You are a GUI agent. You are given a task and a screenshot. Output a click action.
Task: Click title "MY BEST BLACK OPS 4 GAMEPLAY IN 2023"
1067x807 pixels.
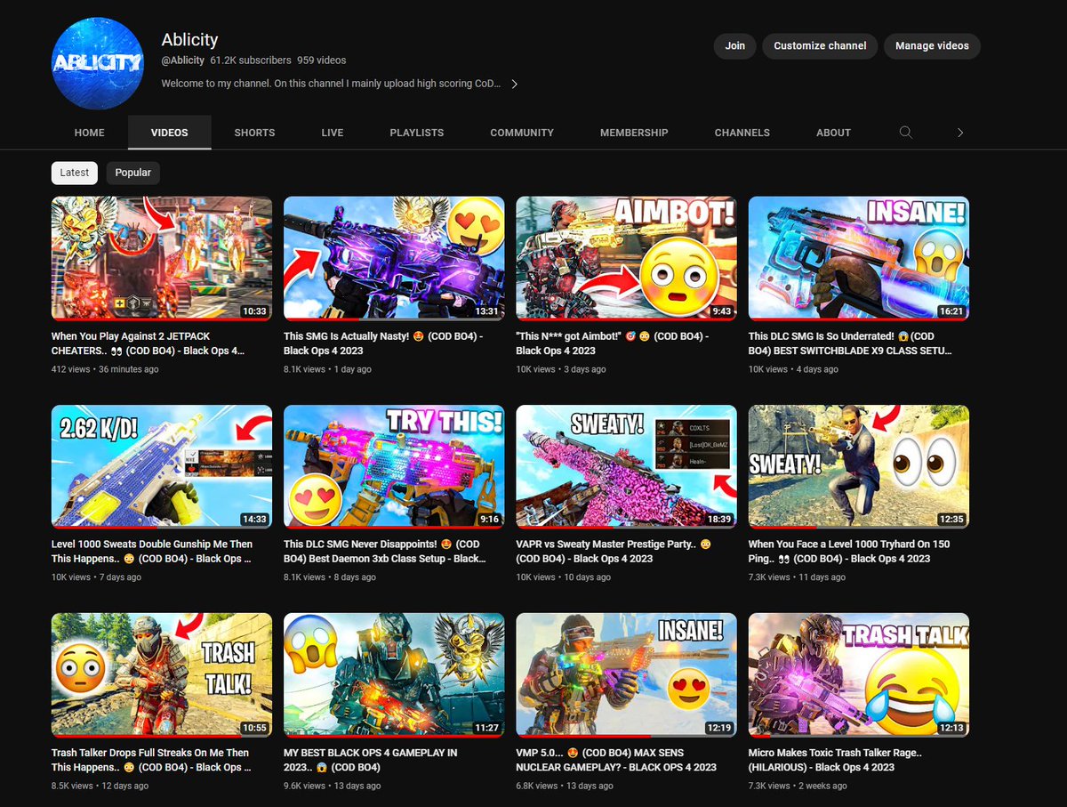coord(371,760)
